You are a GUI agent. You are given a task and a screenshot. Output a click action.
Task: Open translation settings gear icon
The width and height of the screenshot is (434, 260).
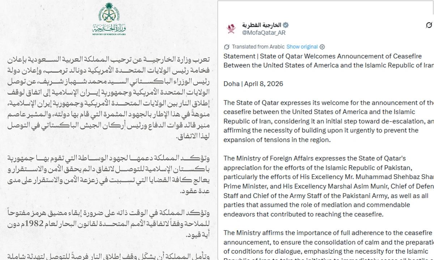coord(322,47)
